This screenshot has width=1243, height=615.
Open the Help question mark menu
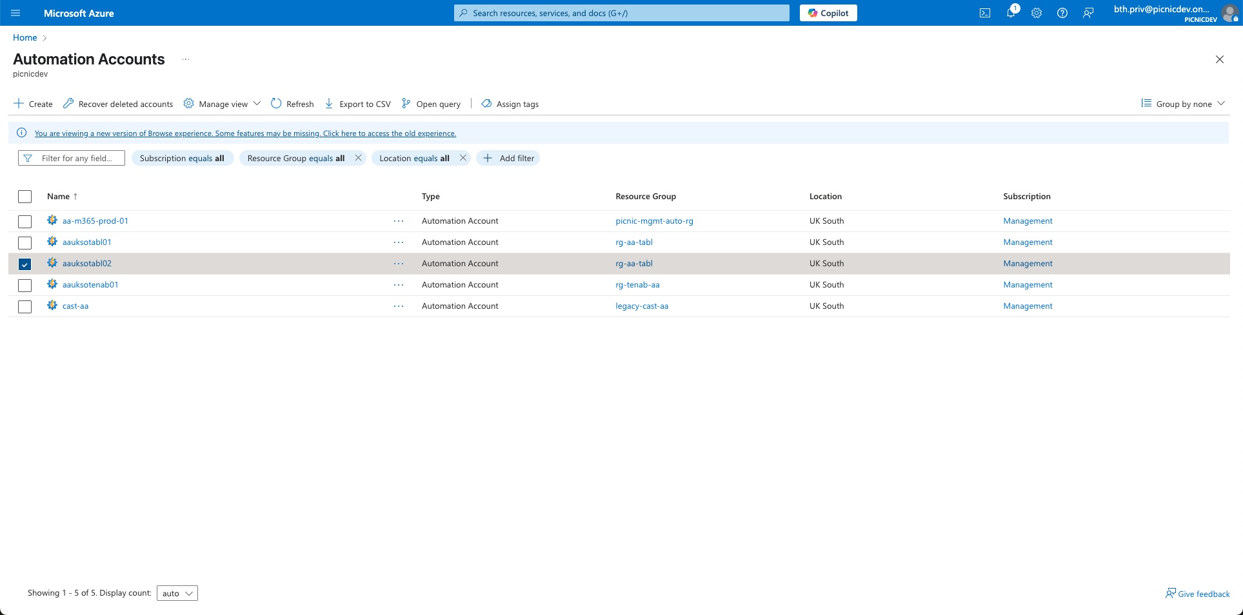(x=1062, y=13)
